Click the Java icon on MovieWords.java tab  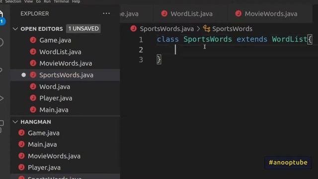point(238,13)
